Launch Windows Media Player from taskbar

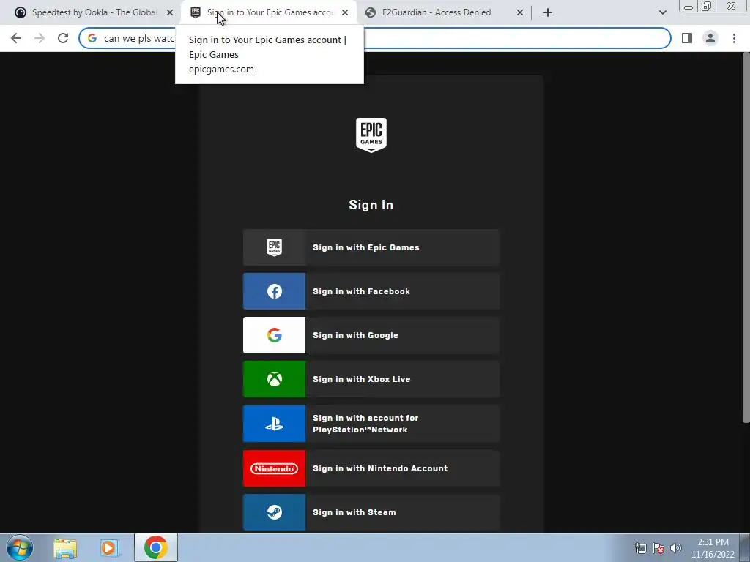(109, 548)
